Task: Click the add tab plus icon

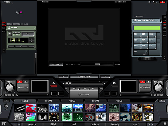Action: coord(6,106)
